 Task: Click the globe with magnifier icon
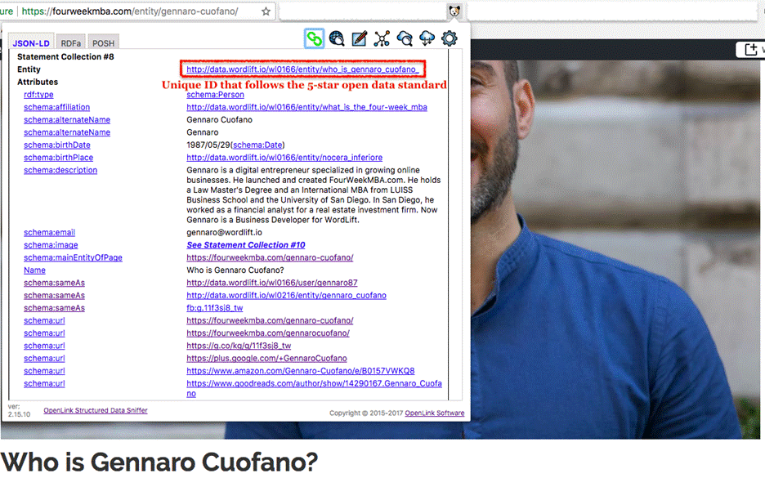337,38
